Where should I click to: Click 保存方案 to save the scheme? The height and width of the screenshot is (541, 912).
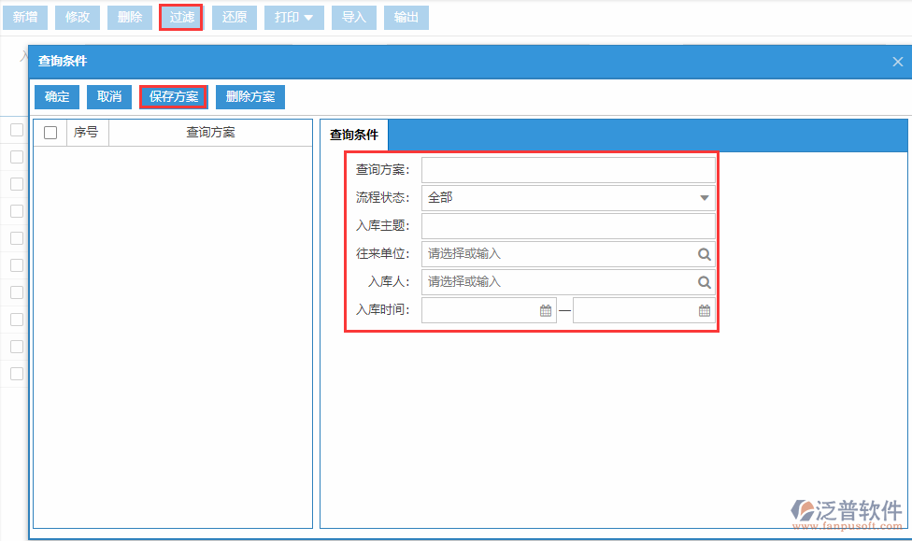point(173,96)
